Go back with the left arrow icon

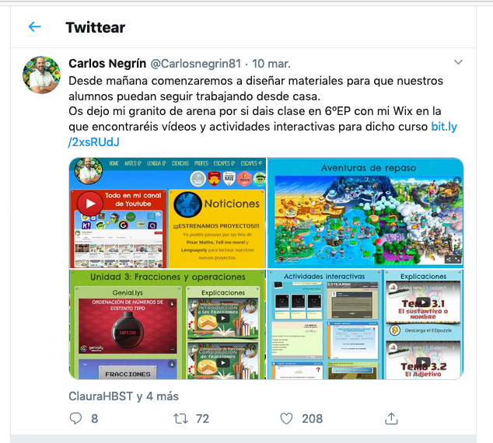34,26
